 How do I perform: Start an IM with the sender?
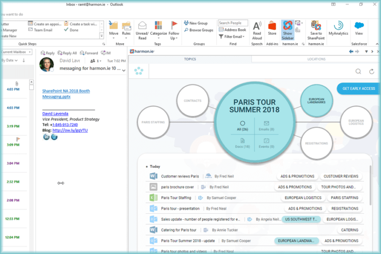pyautogui.click(x=106, y=53)
